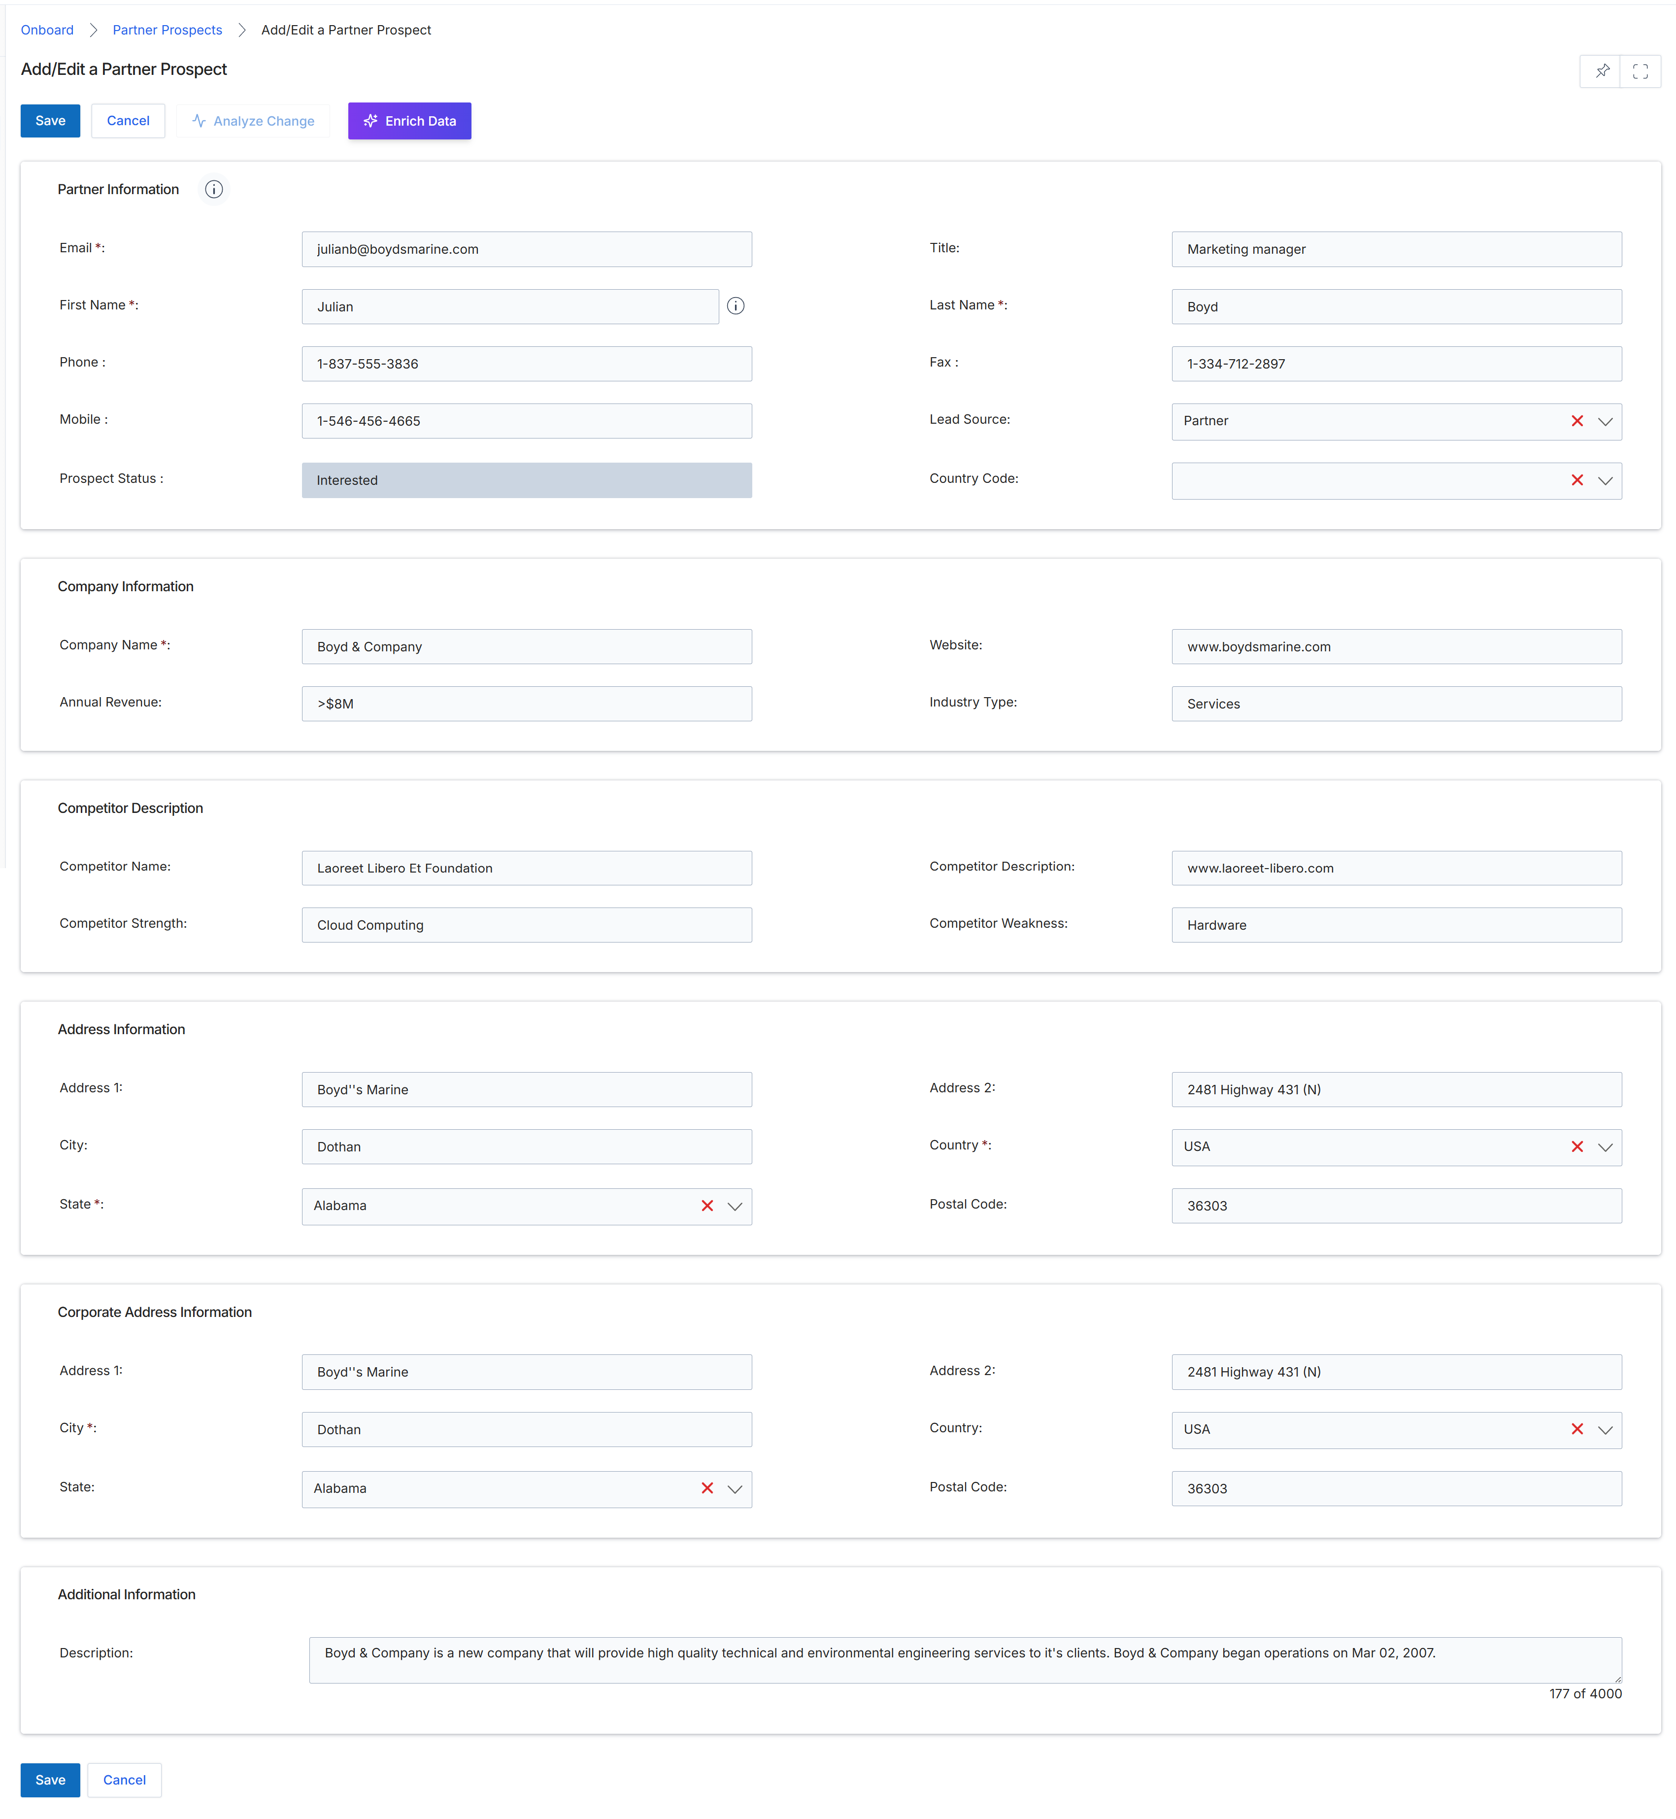Edit the Fax number field
1676x1819 pixels.
point(1397,364)
